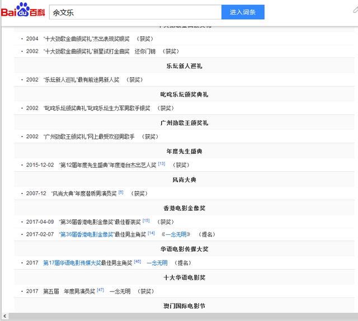The image size is (358, 321).
Task: Click the 华语电影传媒大奖 section heading
Action: 184,249
